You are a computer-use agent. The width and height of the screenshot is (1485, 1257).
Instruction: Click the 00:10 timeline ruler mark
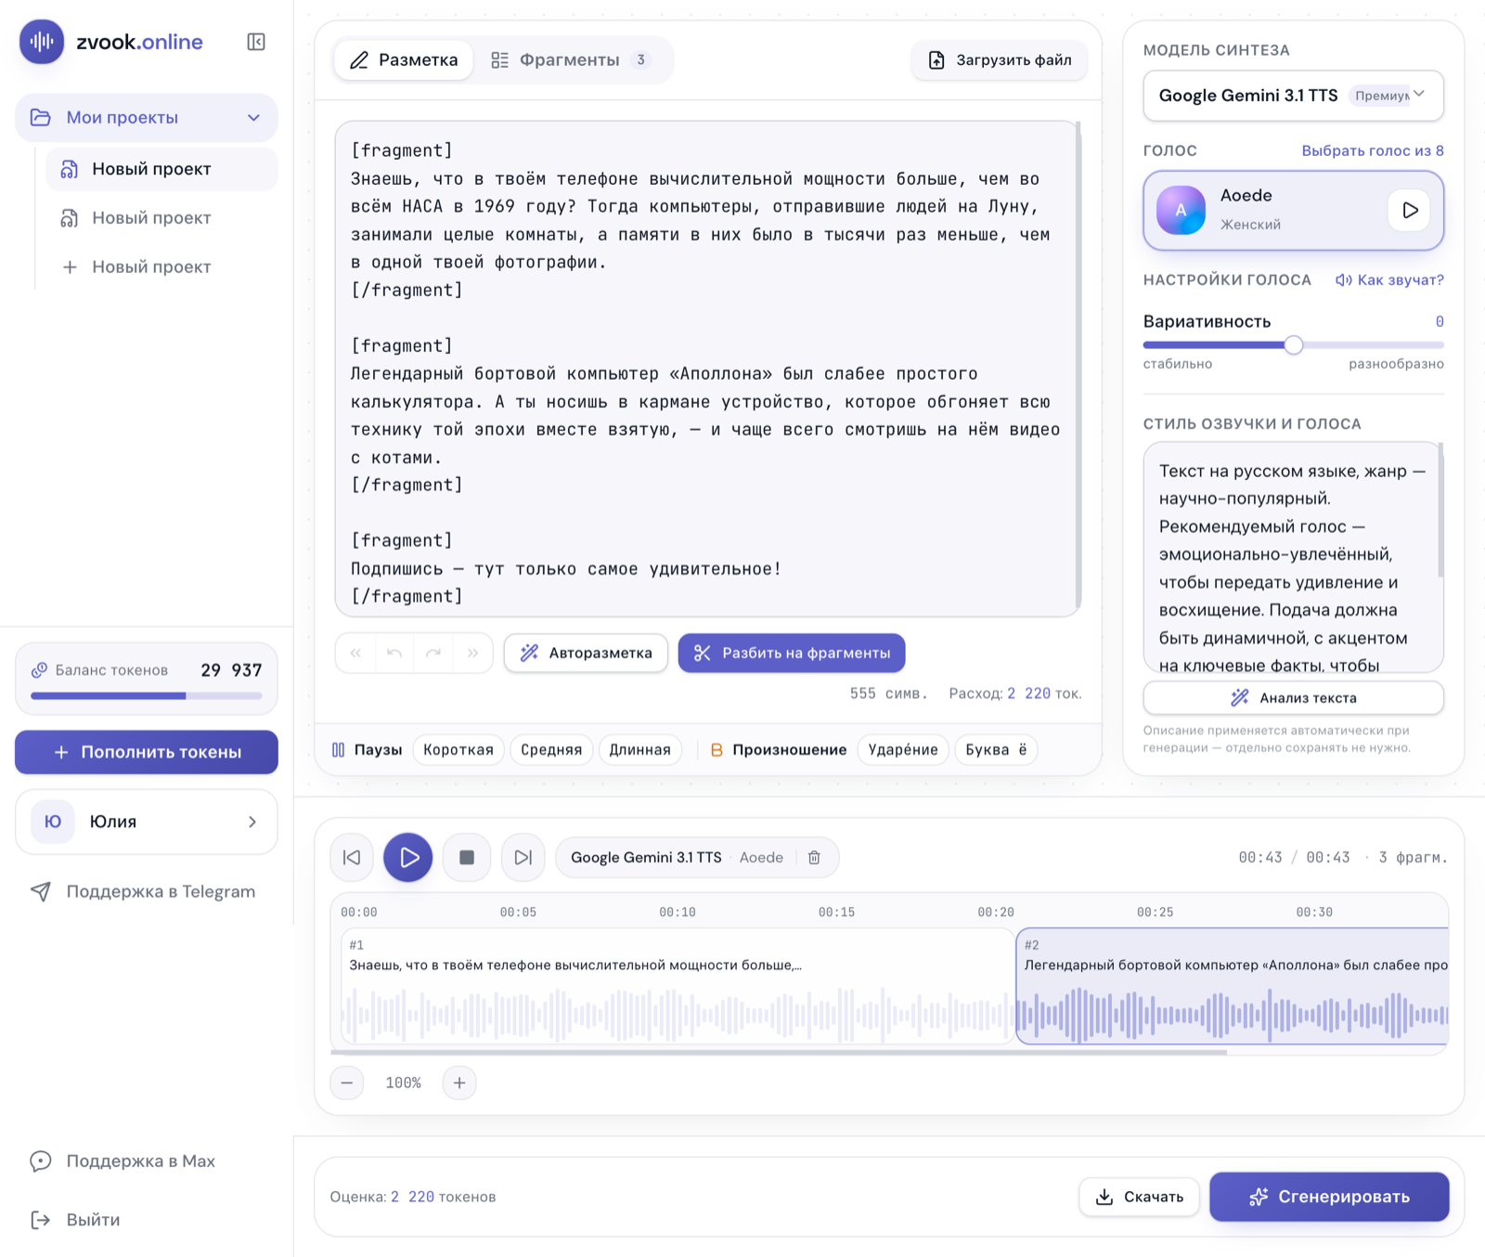pos(678,913)
